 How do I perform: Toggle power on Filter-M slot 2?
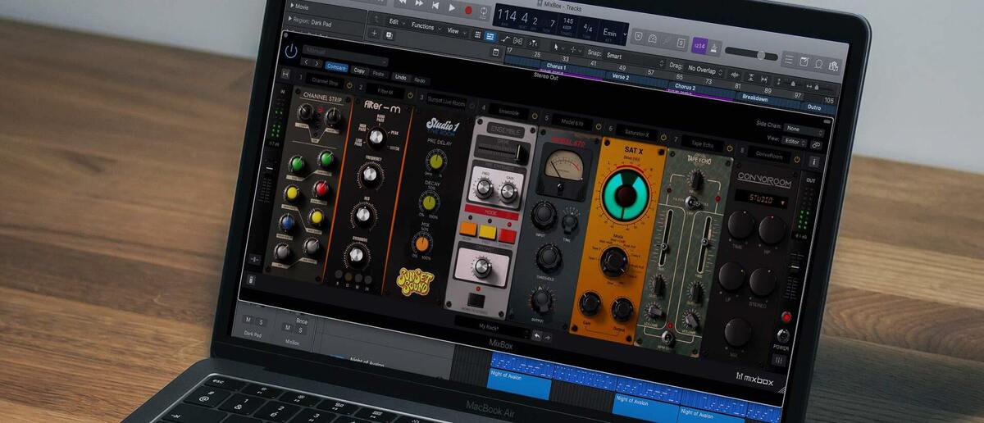411,93
